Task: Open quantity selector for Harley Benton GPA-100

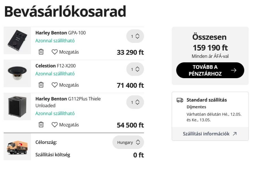Action: [135, 36]
